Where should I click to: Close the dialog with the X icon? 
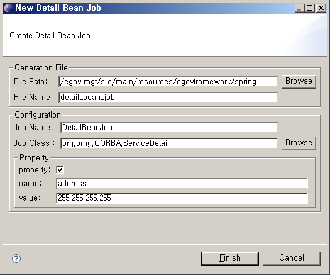click(x=321, y=8)
